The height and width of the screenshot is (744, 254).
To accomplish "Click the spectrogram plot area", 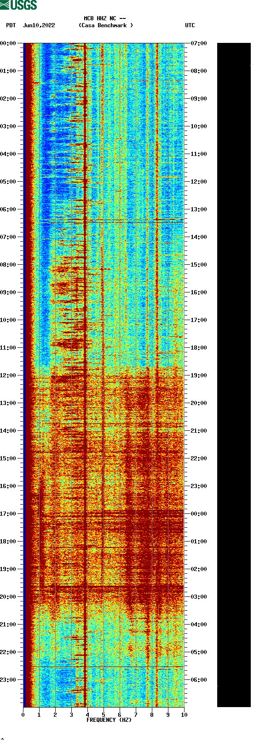I will pyautogui.click(x=104, y=375).
